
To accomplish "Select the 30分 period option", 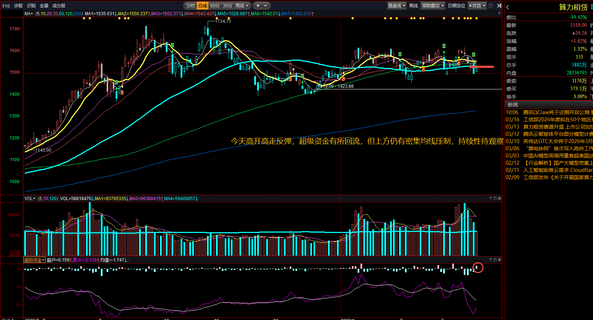I will pos(227,6).
